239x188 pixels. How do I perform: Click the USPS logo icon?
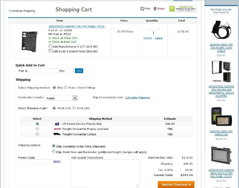(57, 124)
